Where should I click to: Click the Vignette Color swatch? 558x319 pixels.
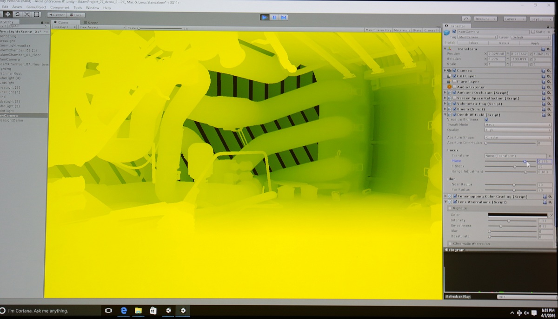[518, 215]
